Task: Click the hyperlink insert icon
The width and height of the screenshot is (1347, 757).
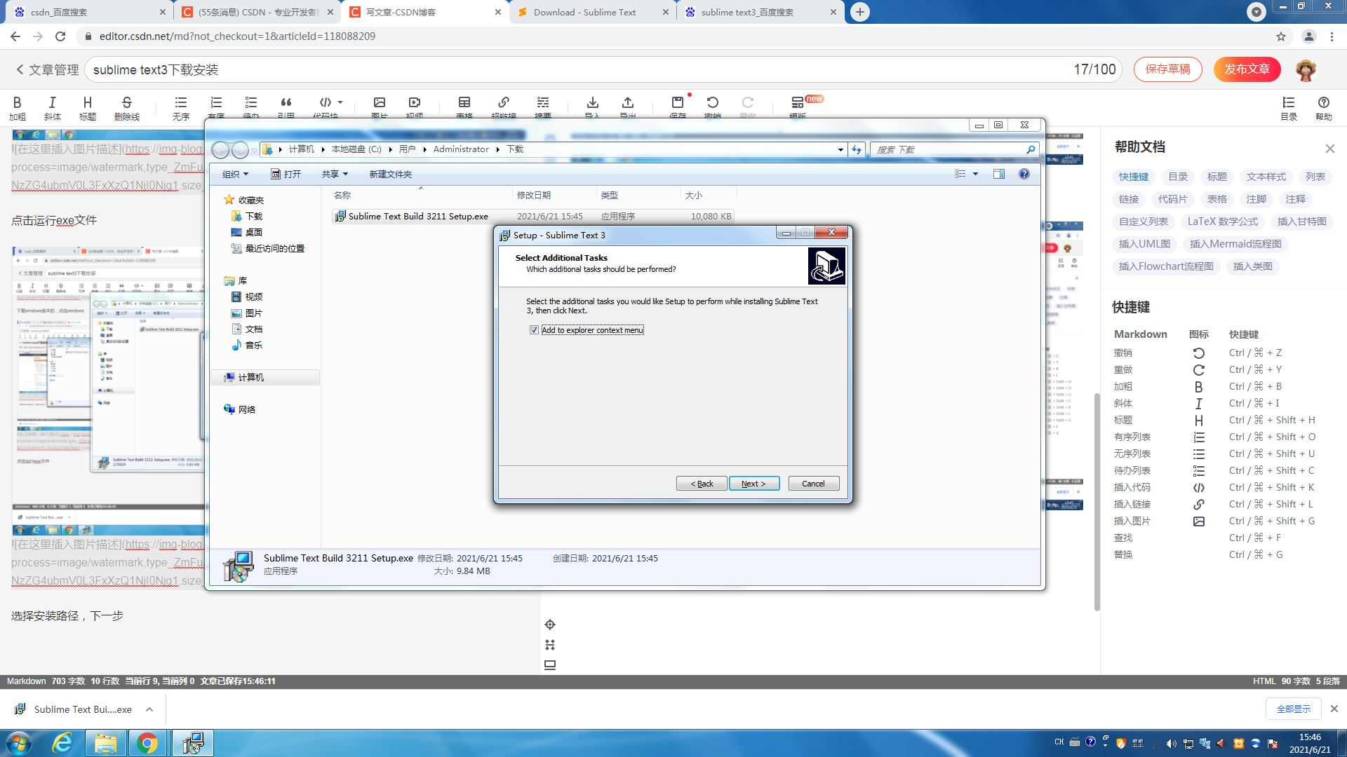Action: coord(503,104)
